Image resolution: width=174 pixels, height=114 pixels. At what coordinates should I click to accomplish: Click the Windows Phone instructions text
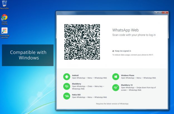(138, 78)
